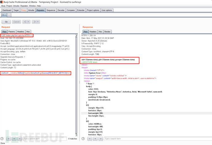Click request scrollbar down arrow
The height and width of the screenshot is (145, 212).
click(77, 135)
